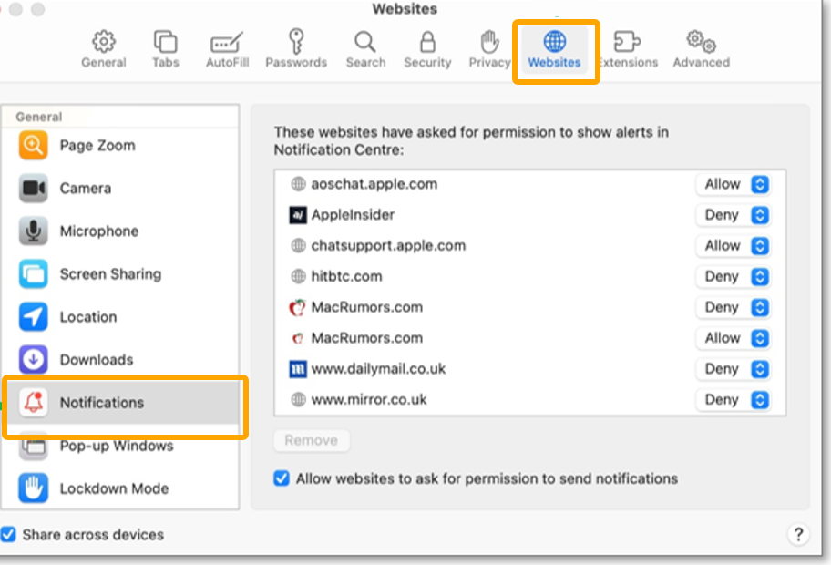The height and width of the screenshot is (565, 831).
Task: Open the General settings gear icon
Action: pyautogui.click(x=104, y=42)
